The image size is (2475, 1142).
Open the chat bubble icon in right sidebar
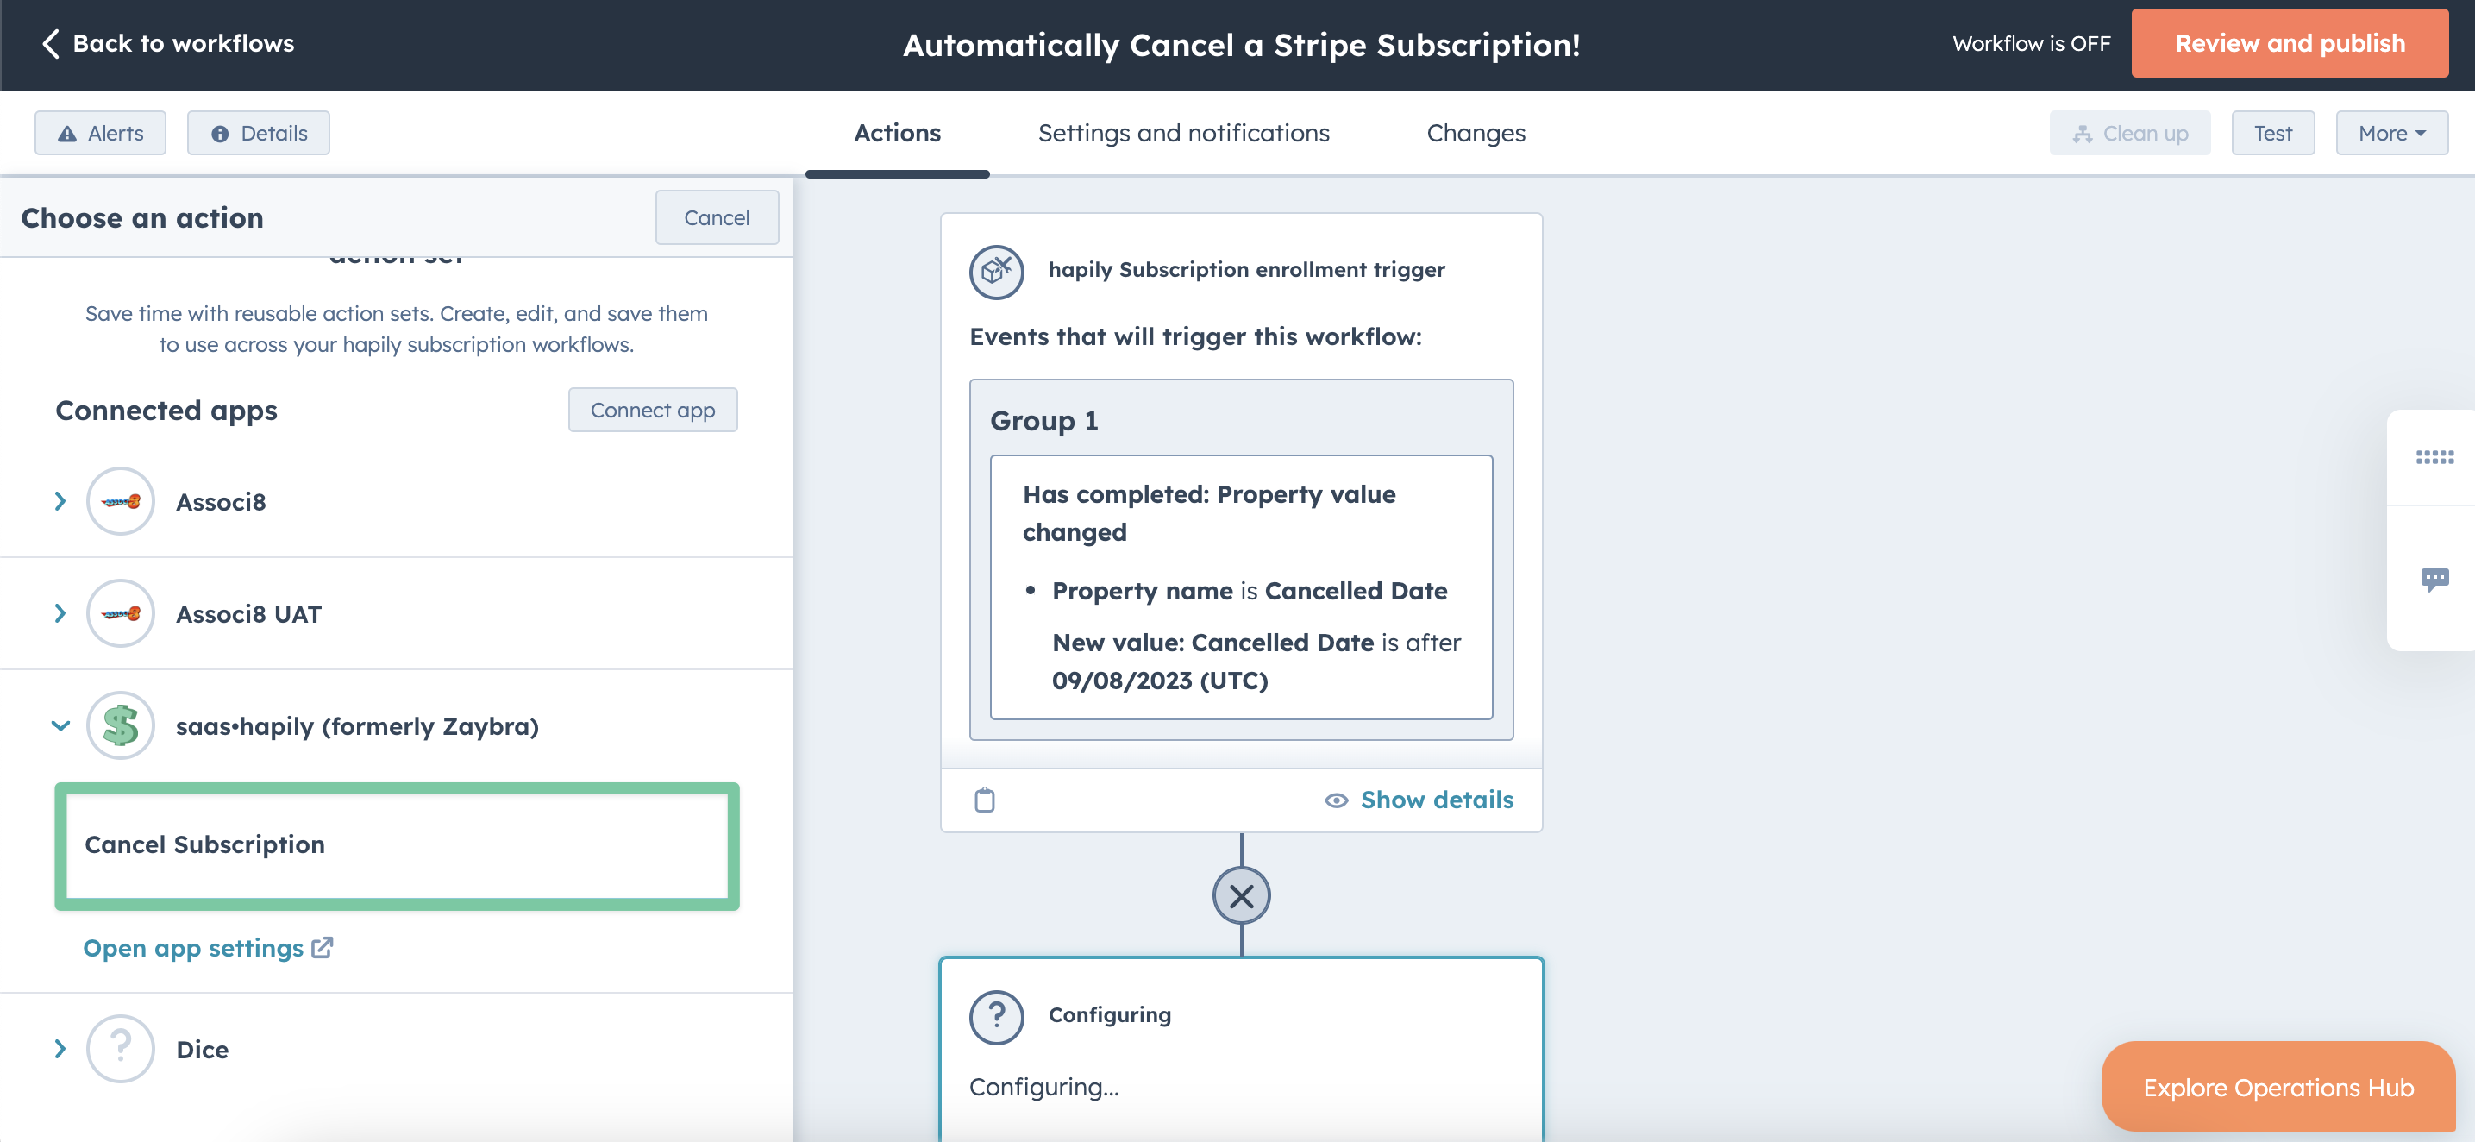tap(2434, 580)
